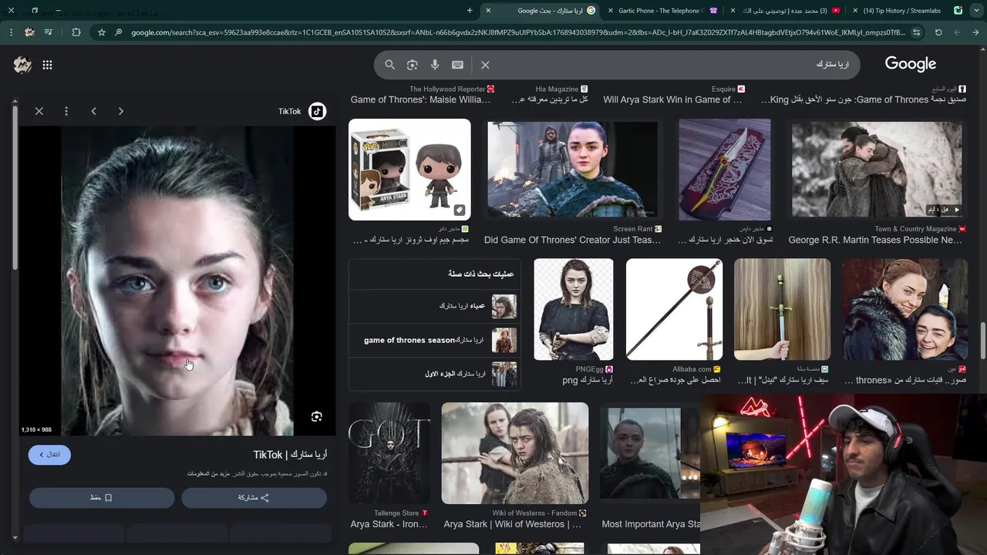This screenshot has width=987, height=555.
Task: Select related search اريا ستارك الجزء الاول
Action: [434, 374]
